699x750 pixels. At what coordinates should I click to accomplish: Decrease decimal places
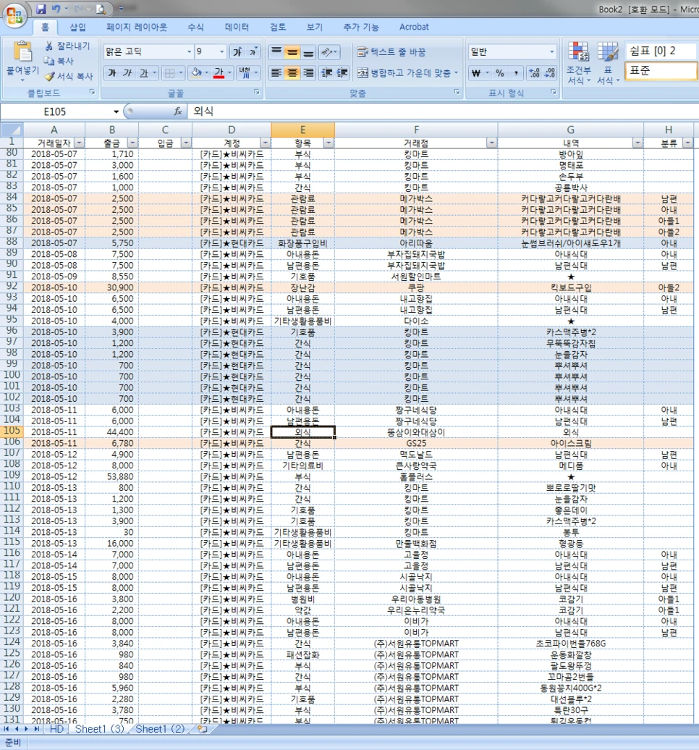click(550, 72)
